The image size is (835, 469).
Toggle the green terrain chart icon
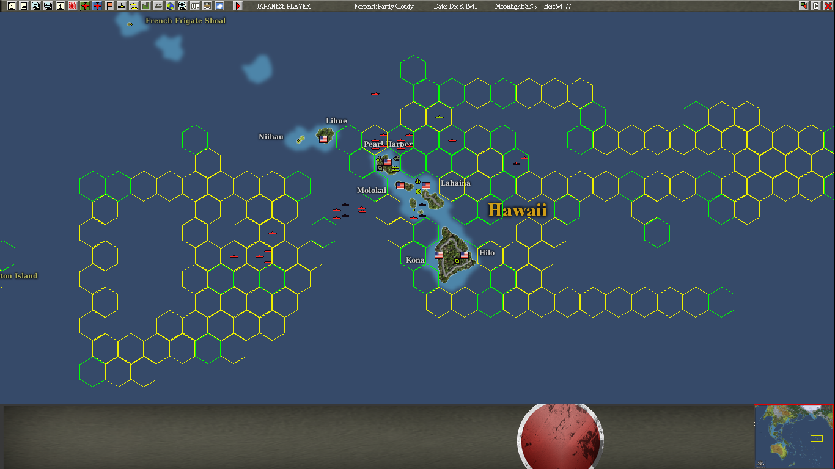145,6
